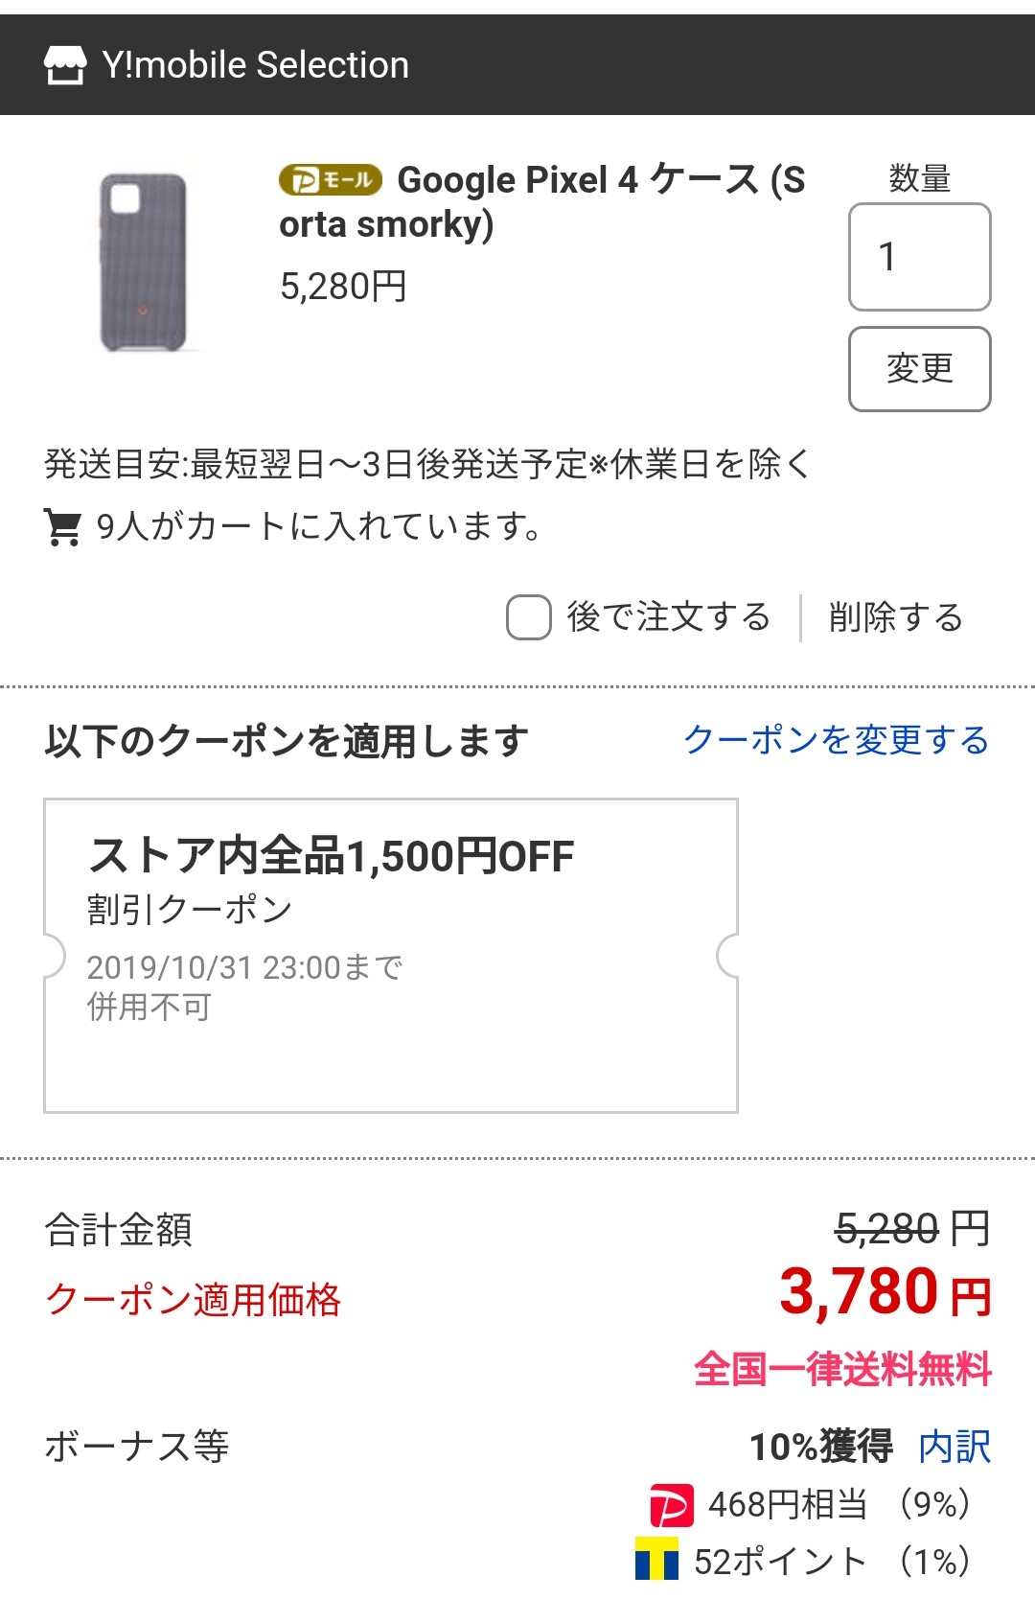Tap the 5,280円 item price
Image resolution: width=1035 pixels, height=1599 pixels.
(343, 287)
